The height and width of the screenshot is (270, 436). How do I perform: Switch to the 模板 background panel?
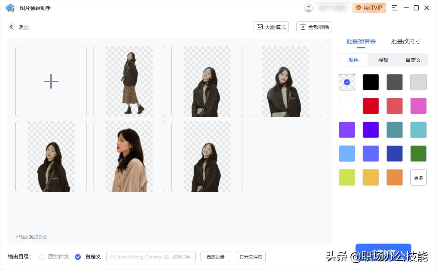(x=383, y=60)
